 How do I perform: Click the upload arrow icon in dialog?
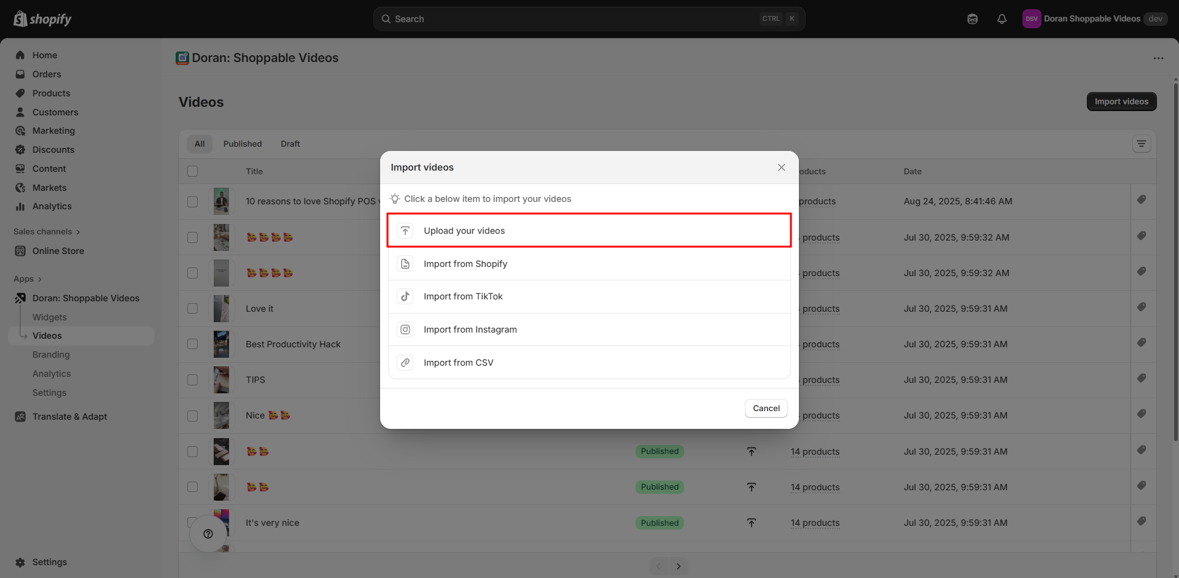pos(405,231)
